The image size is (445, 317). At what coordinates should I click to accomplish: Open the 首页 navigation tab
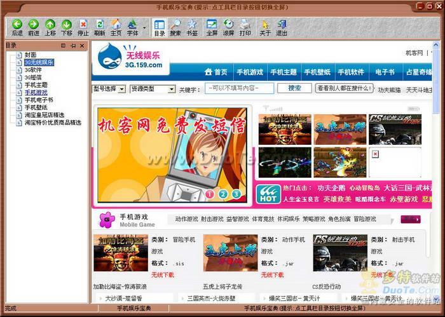coord(216,72)
